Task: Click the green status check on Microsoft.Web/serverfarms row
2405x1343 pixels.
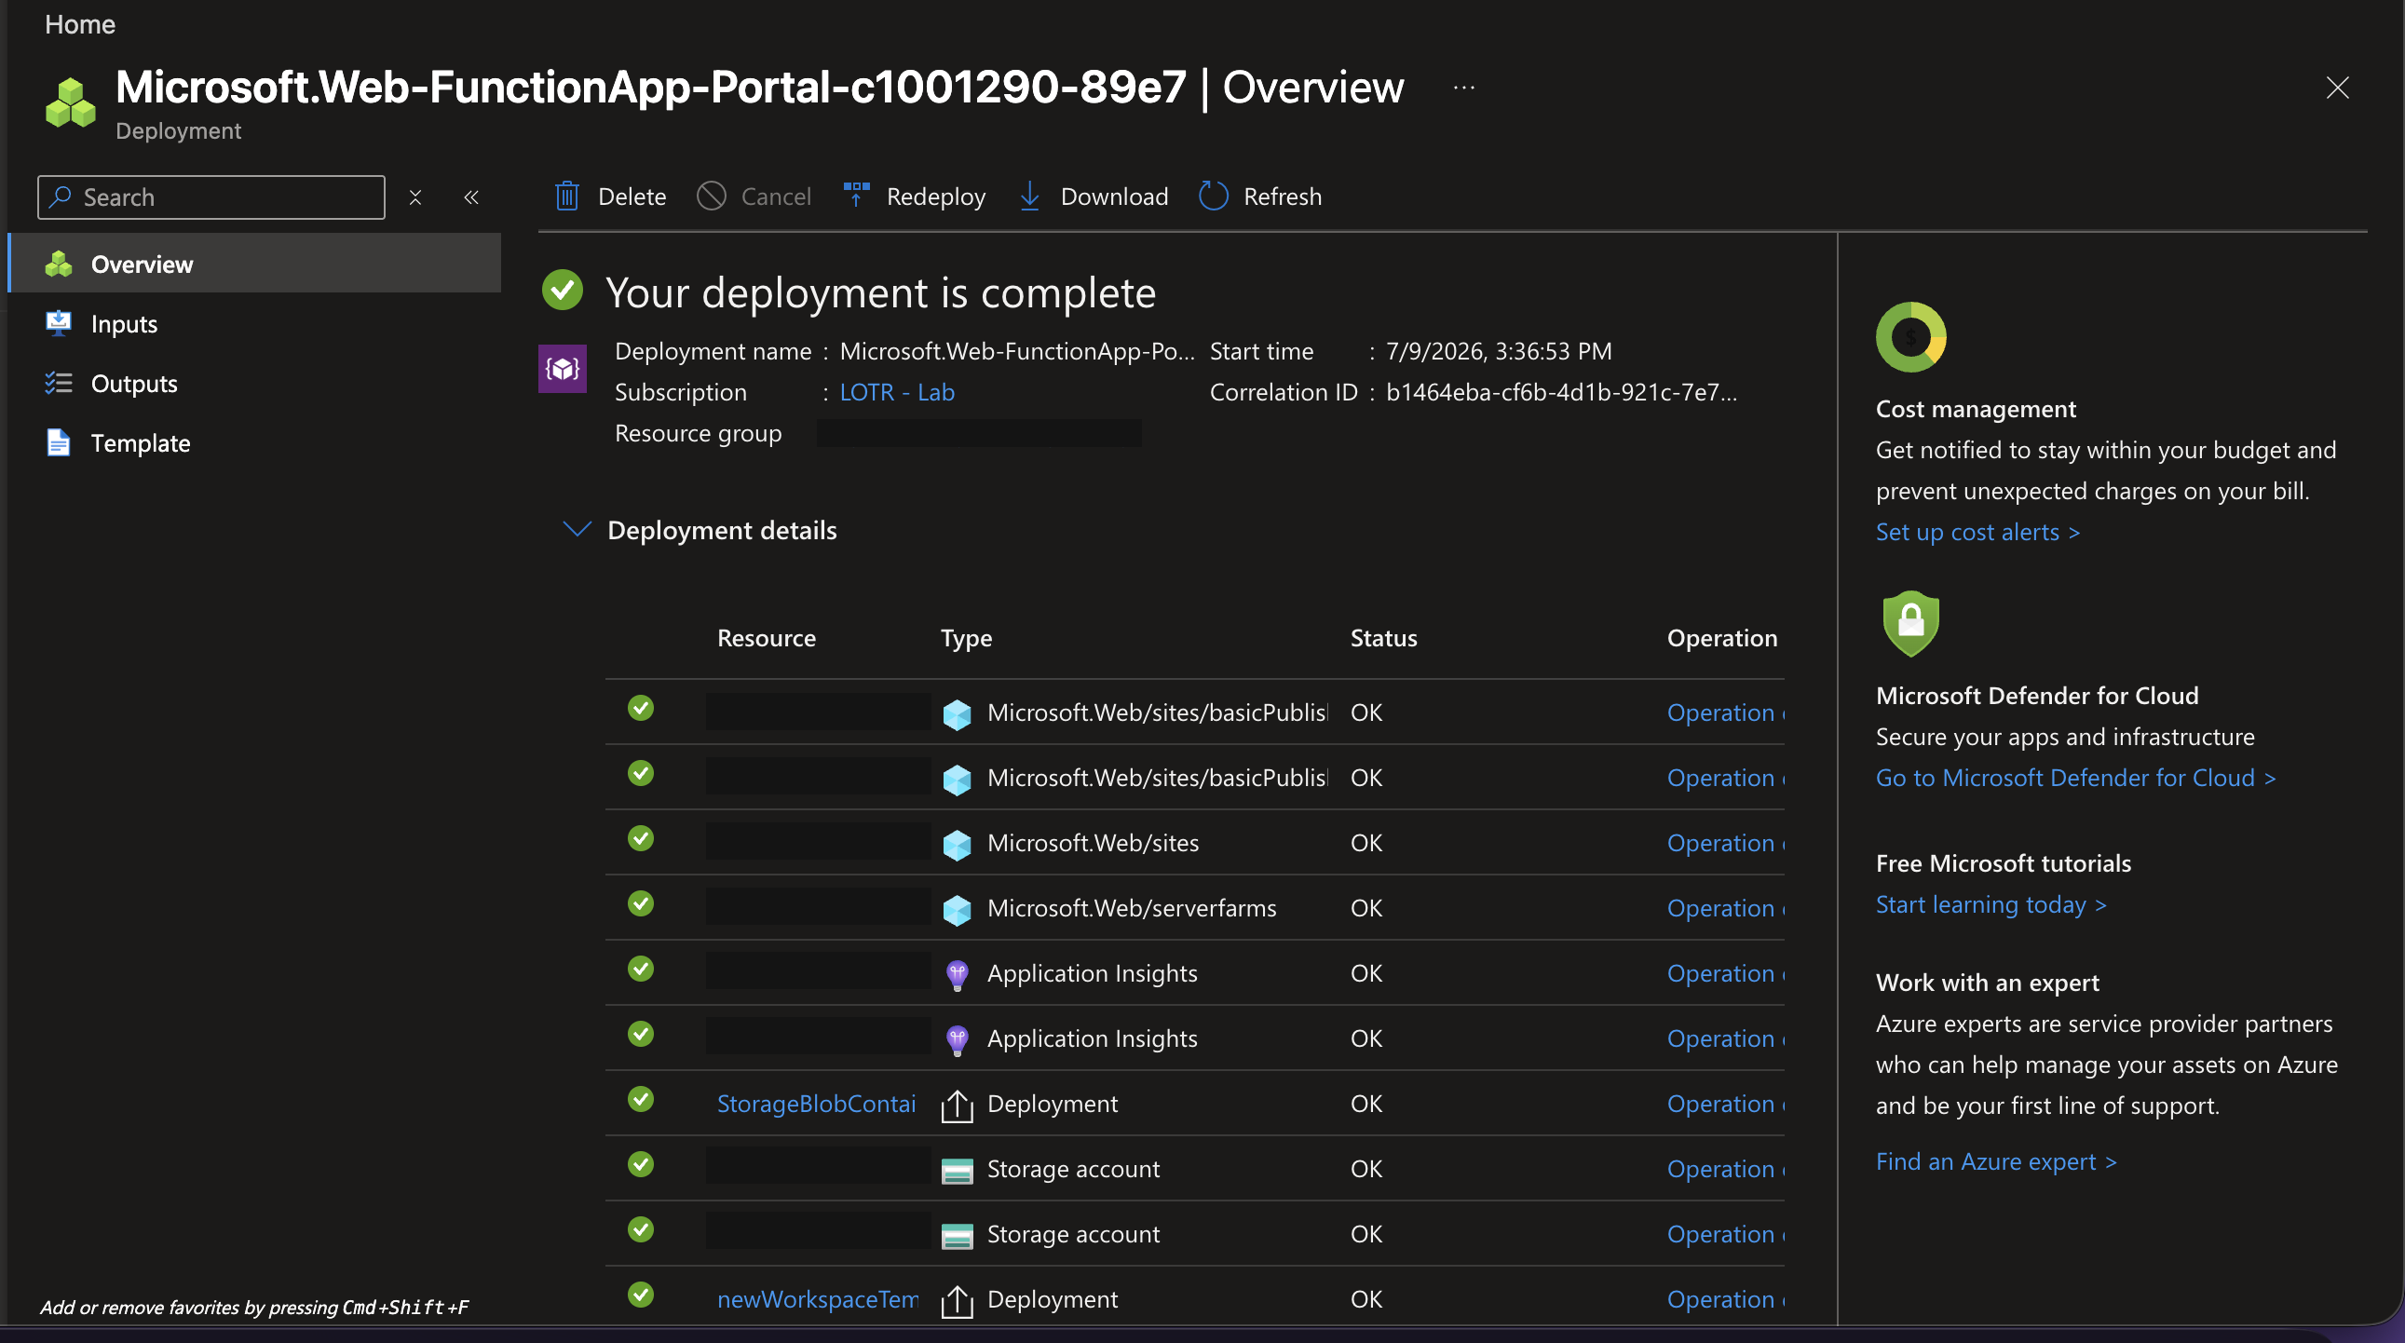Action: pyautogui.click(x=641, y=903)
